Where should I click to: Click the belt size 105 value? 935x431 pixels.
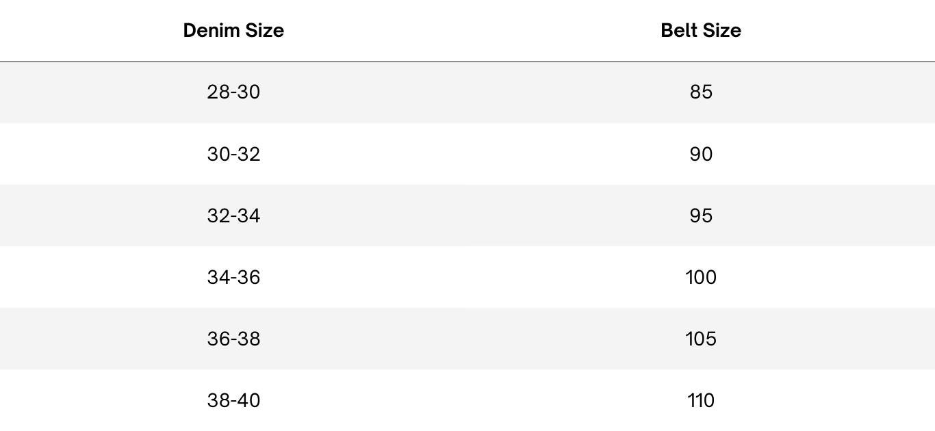pos(701,339)
